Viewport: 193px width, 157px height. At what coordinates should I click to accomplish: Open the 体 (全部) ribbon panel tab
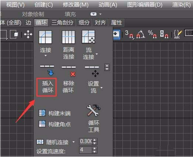tap(11, 23)
